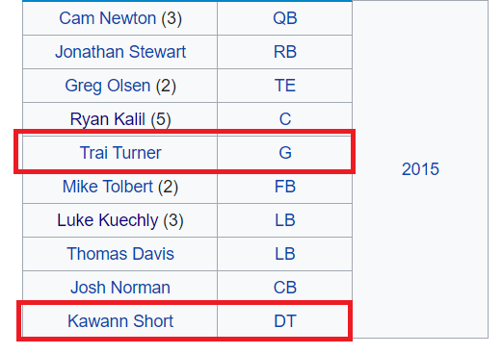The height and width of the screenshot is (354, 503).
Task: Click LB link beside Luke Kuechly
Action: coord(285,220)
